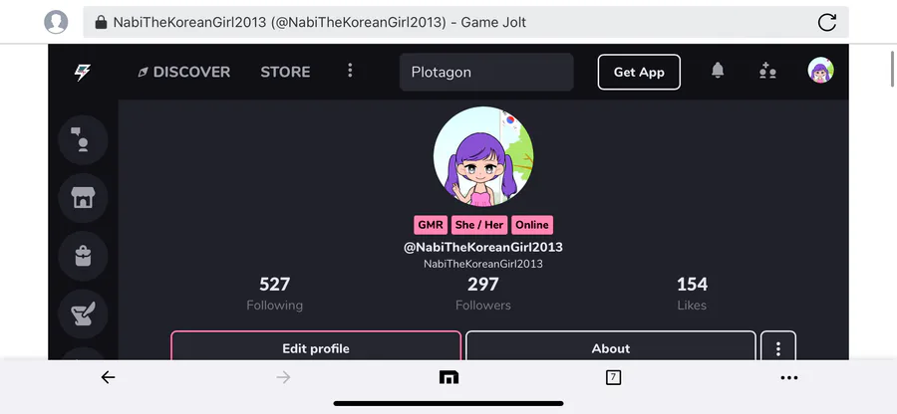Open browser three-dot menu at bottom
Screen dimensions: 897x414
click(789, 377)
